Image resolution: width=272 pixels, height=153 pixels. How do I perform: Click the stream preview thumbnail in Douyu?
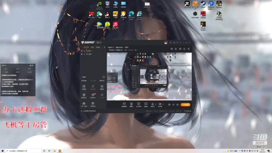click(149, 76)
